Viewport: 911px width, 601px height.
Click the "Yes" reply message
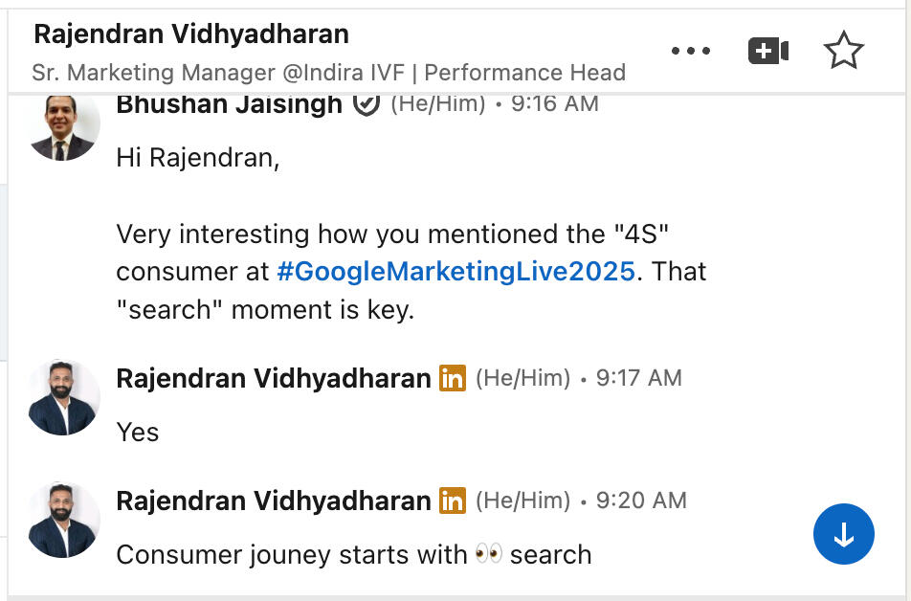[x=138, y=433]
